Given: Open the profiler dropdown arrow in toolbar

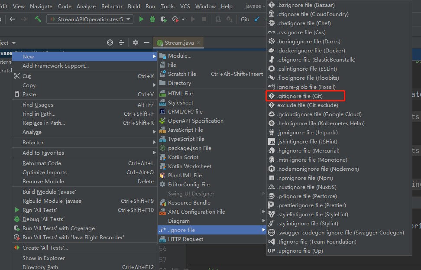Looking at the screenshot, I should [183, 20].
